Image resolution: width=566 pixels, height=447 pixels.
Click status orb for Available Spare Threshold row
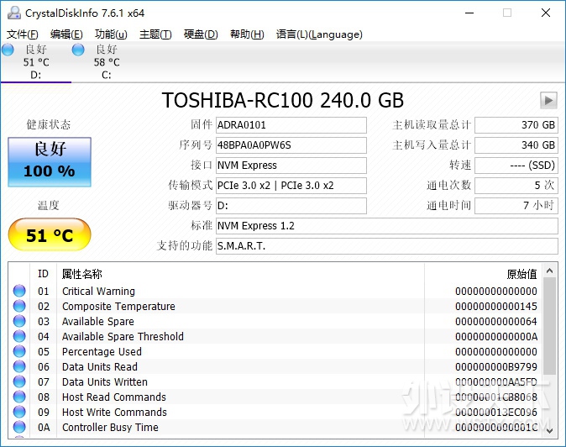coord(19,336)
